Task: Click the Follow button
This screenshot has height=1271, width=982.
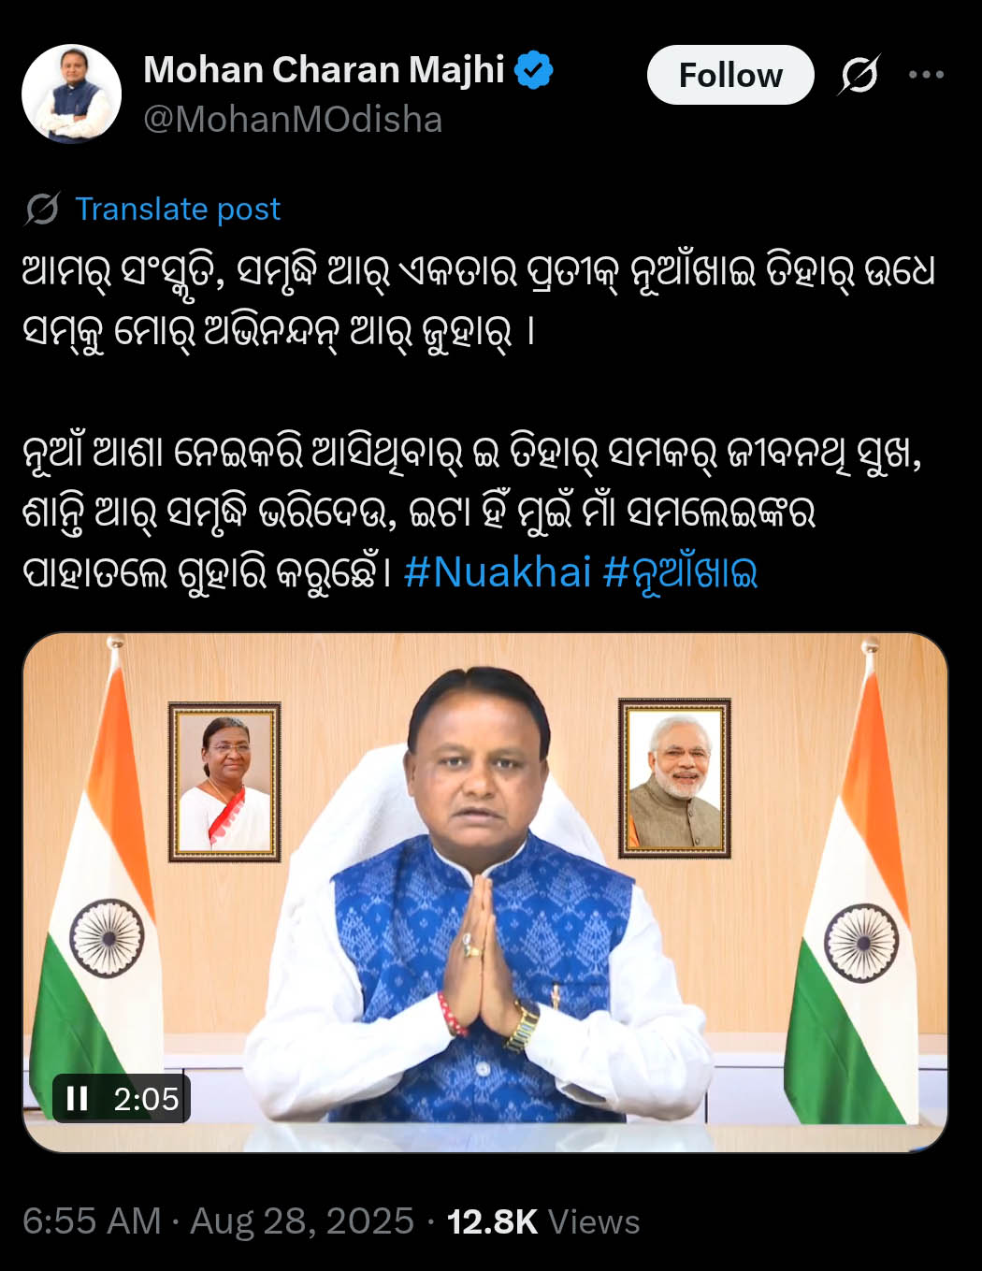Action: click(730, 75)
